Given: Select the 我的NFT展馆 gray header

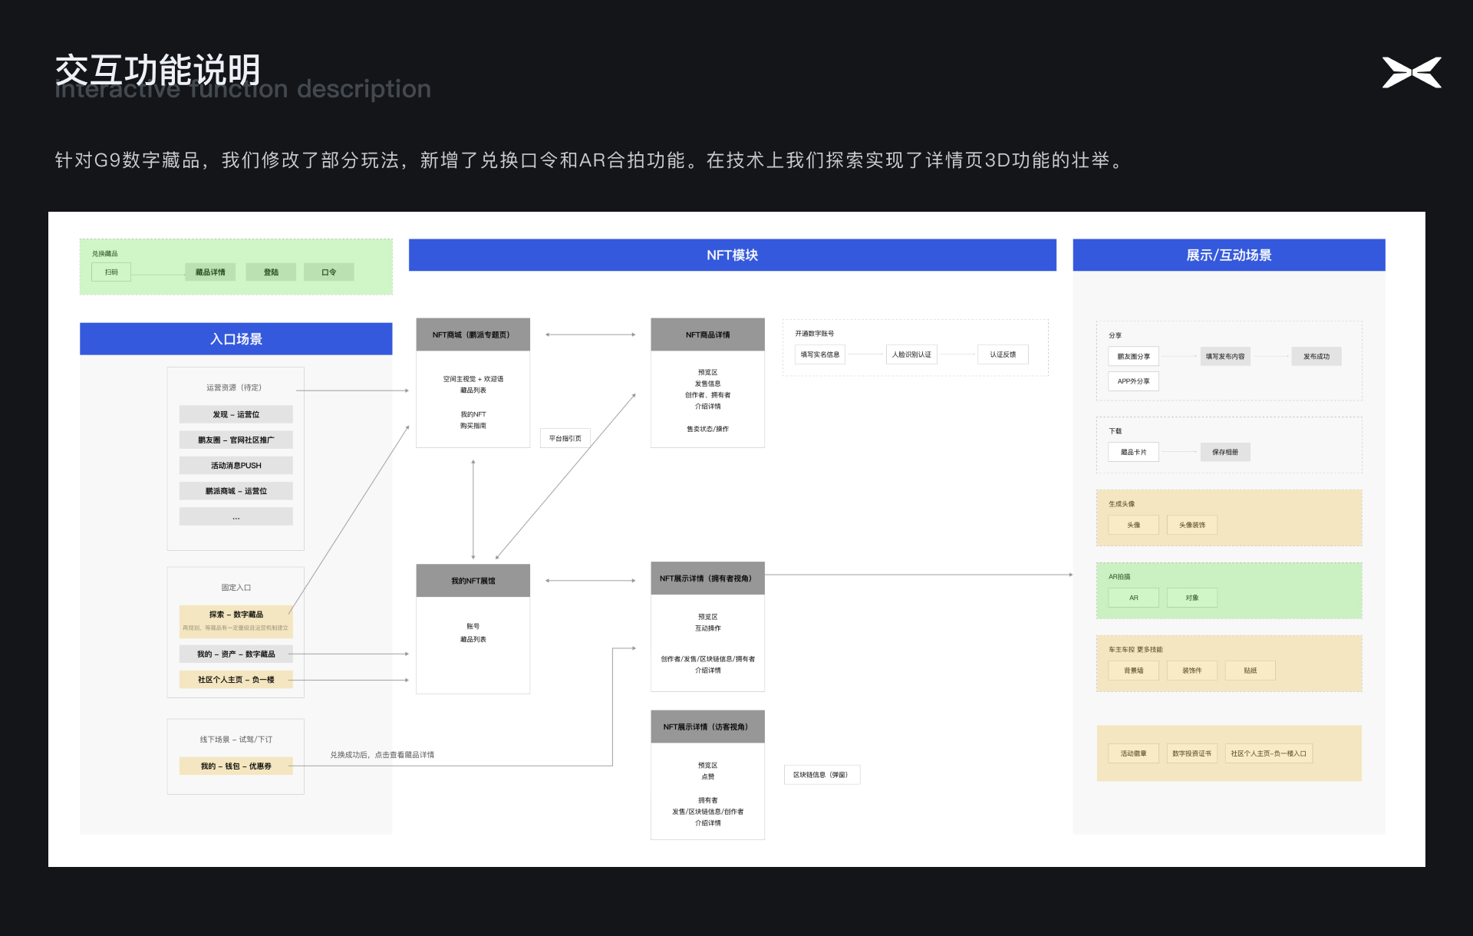Looking at the screenshot, I should [473, 581].
